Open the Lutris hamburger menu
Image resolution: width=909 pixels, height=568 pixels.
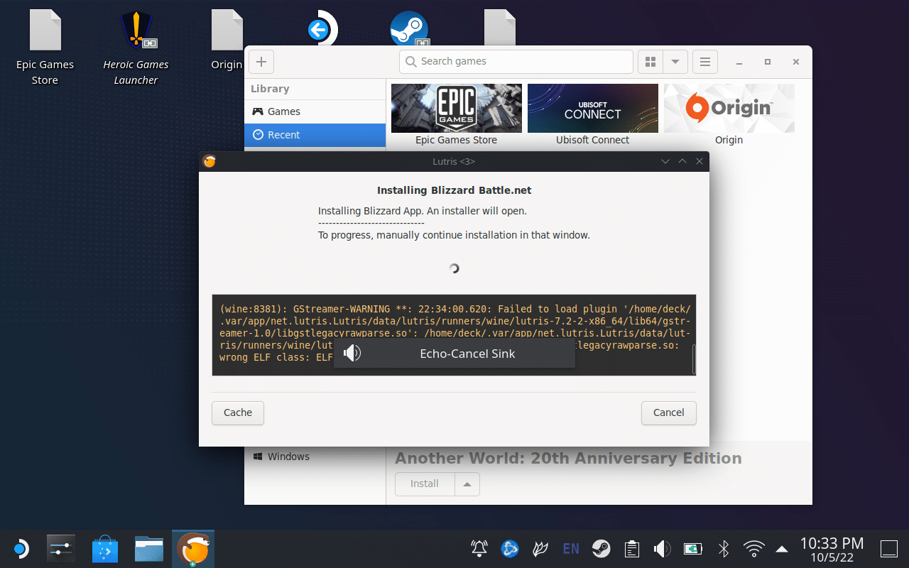705,62
